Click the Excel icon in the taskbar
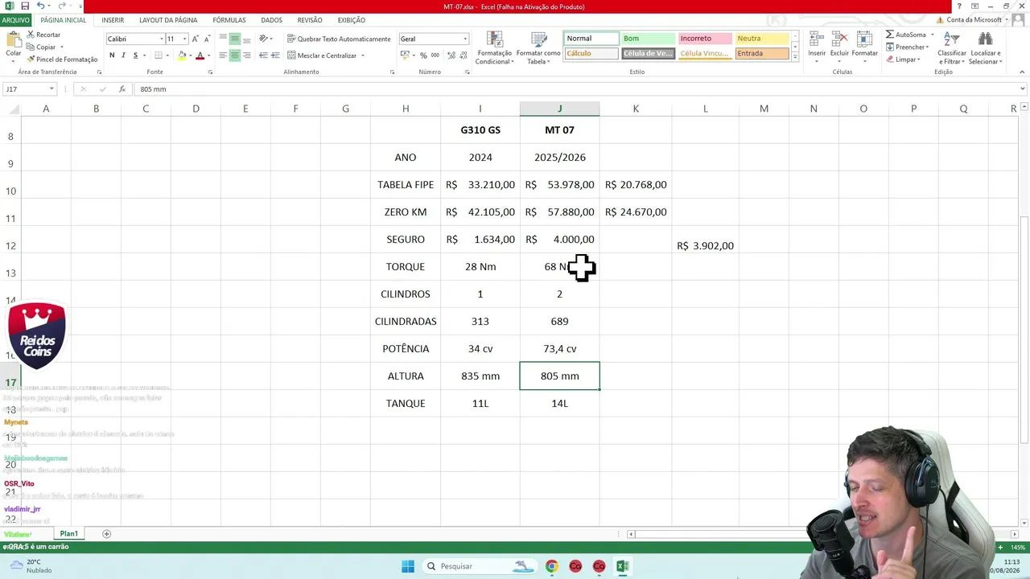This screenshot has height=579, width=1030. pos(622,566)
